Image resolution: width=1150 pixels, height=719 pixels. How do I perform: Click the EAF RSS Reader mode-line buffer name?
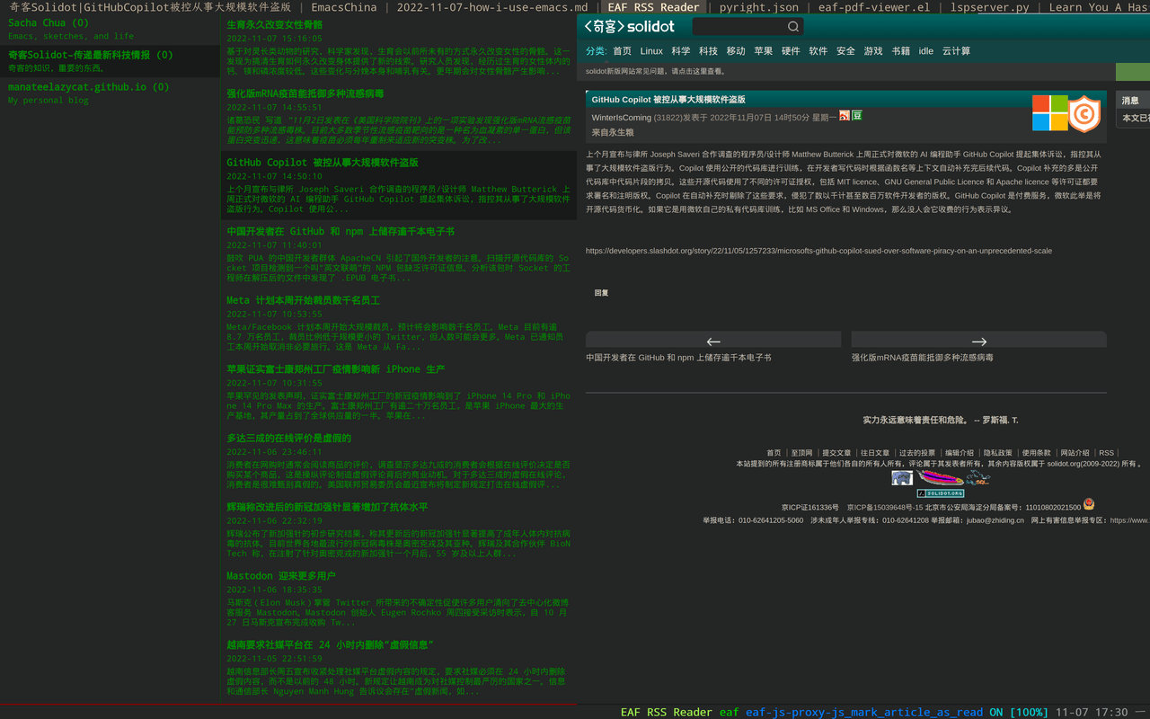pos(667,712)
